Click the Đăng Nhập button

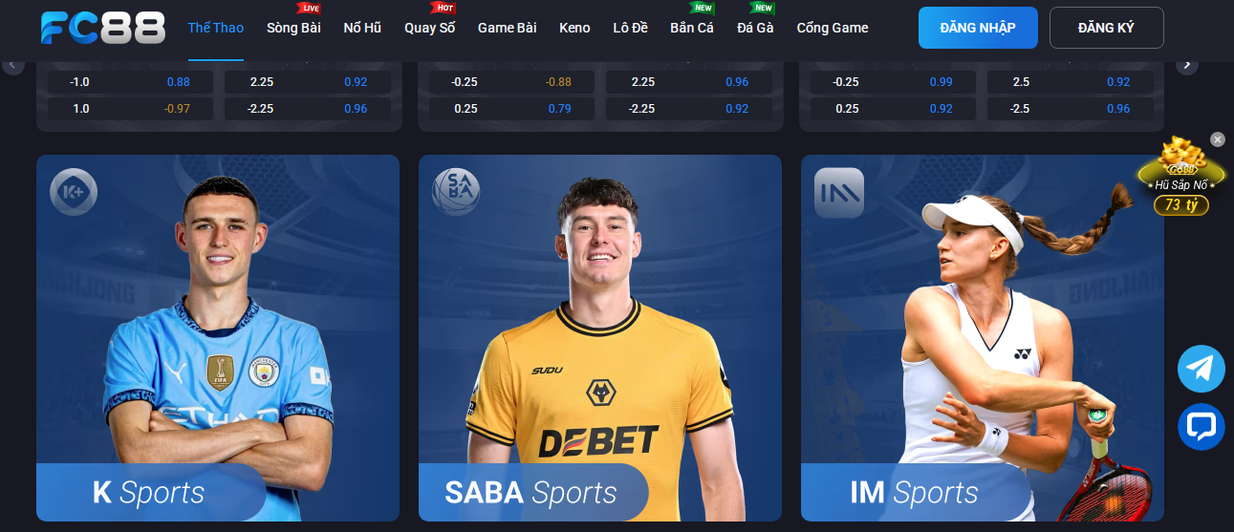[x=978, y=28]
